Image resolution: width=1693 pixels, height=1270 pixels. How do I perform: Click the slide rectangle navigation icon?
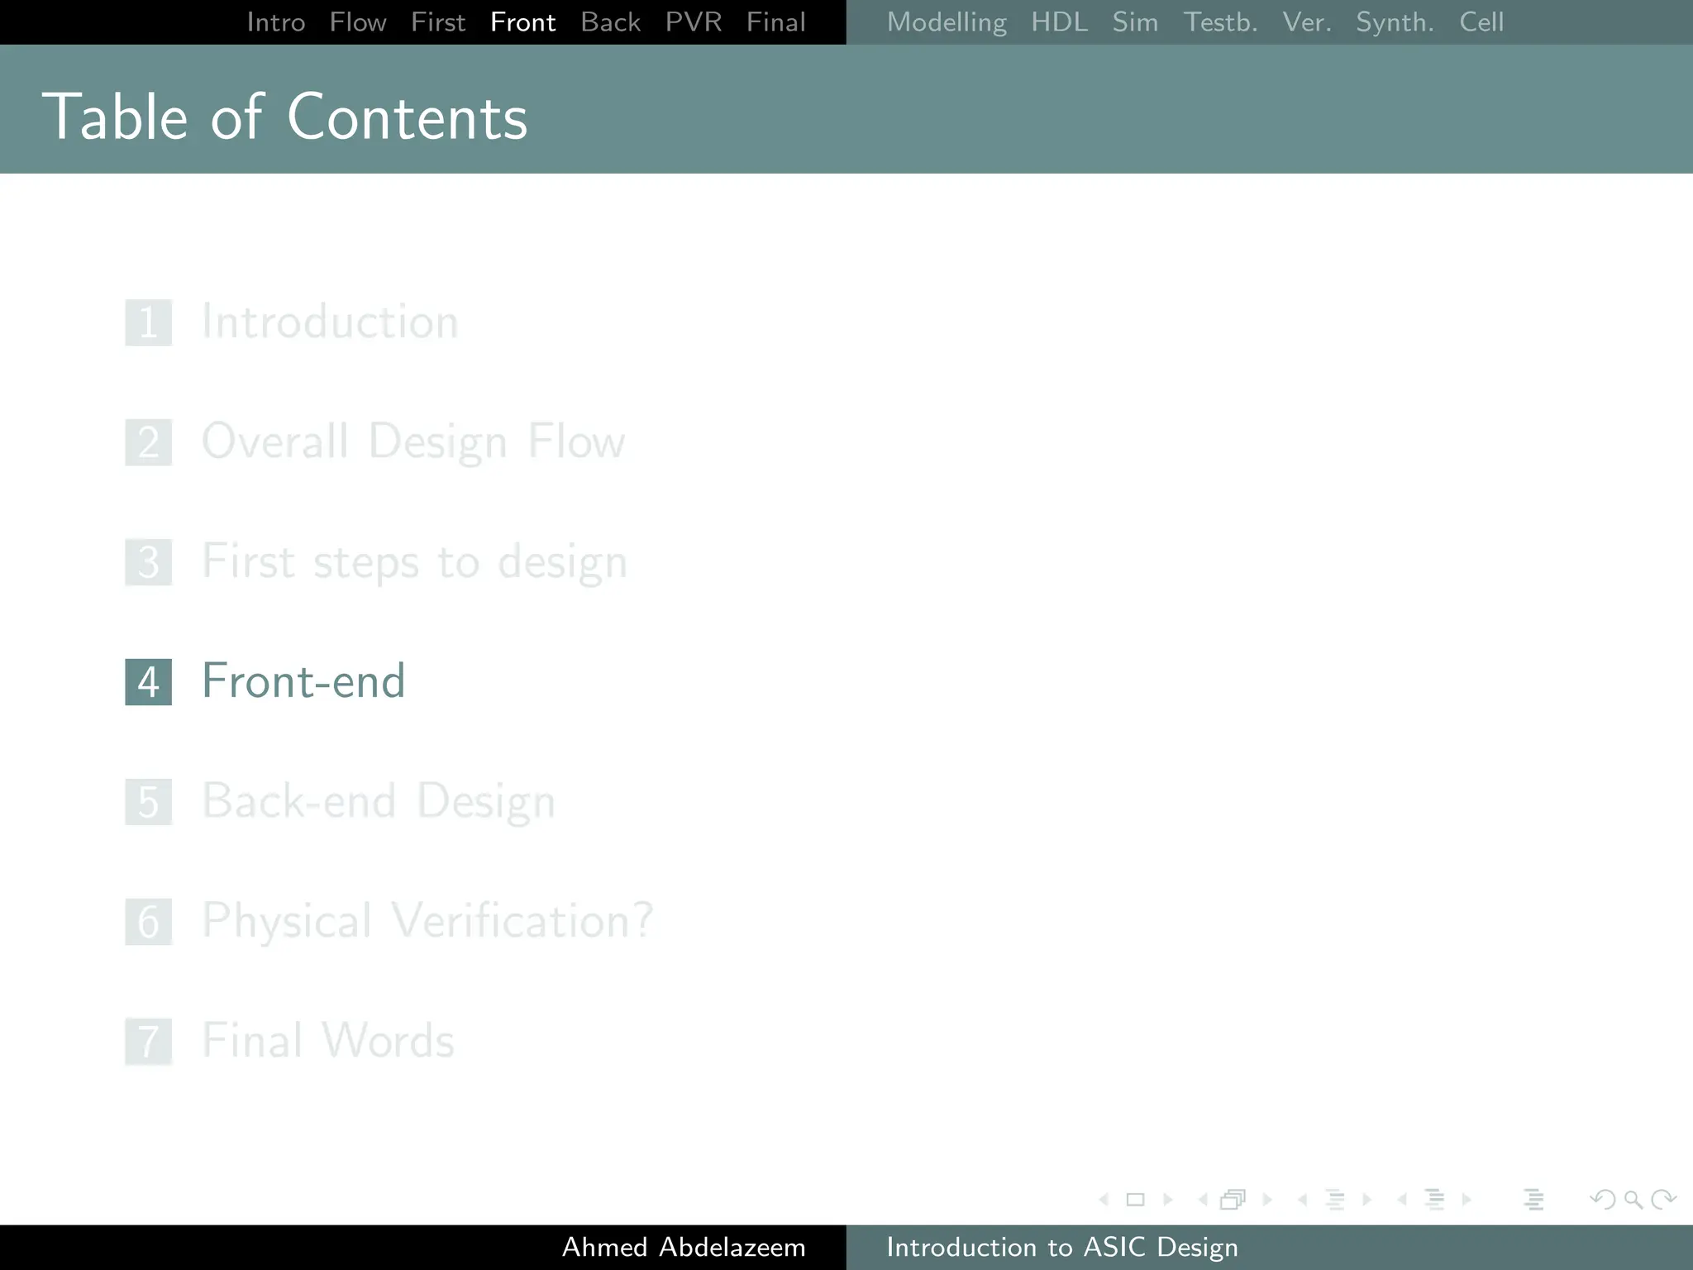(1136, 1199)
